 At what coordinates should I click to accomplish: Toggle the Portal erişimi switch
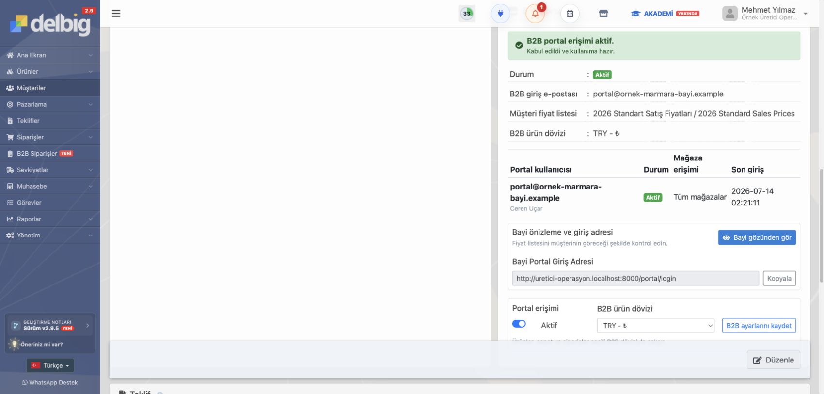click(x=519, y=324)
